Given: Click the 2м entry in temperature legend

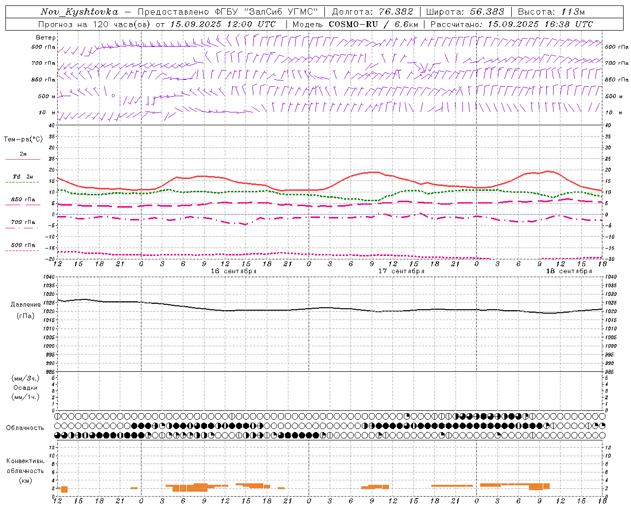Looking at the screenshot, I should coord(23,154).
